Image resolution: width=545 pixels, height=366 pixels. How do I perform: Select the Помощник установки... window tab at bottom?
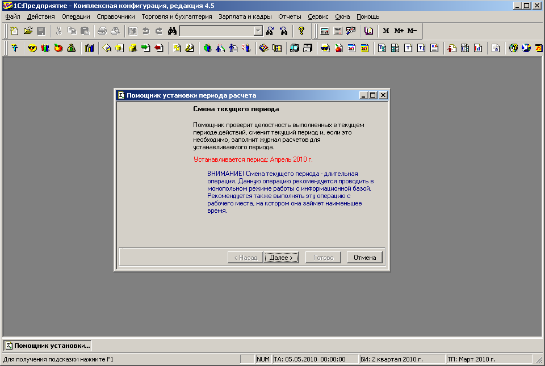pos(48,346)
